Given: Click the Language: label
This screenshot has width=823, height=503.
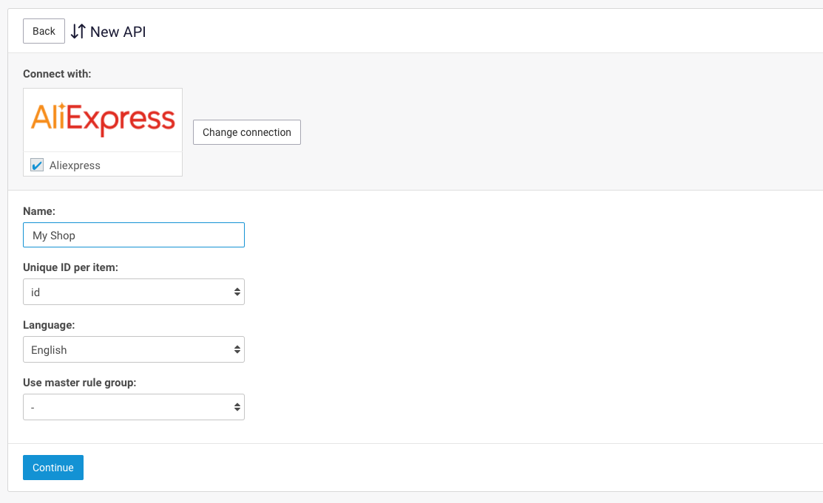Looking at the screenshot, I should [49, 325].
